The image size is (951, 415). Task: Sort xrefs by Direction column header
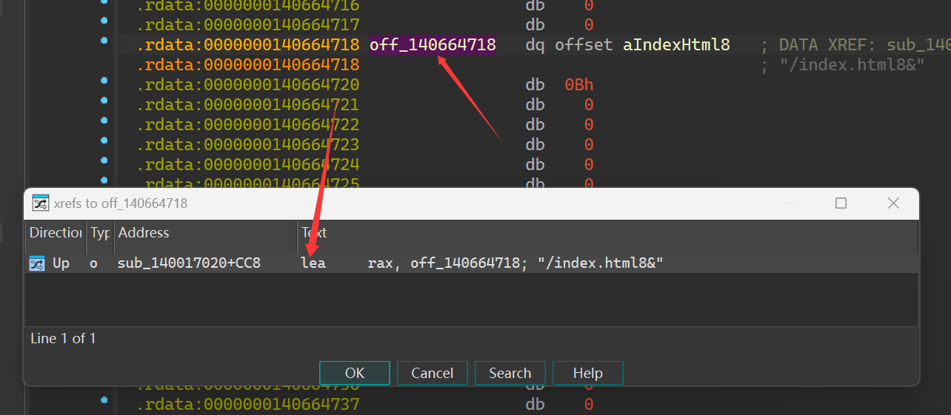pos(56,233)
